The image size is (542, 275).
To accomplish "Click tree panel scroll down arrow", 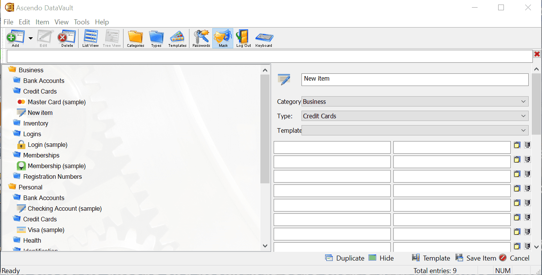I will [x=265, y=246].
